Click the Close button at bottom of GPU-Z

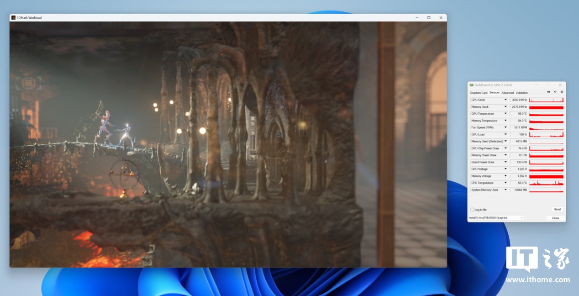(x=555, y=218)
